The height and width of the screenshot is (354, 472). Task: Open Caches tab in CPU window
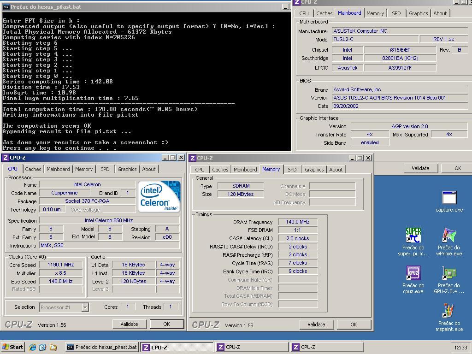[33, 169]
